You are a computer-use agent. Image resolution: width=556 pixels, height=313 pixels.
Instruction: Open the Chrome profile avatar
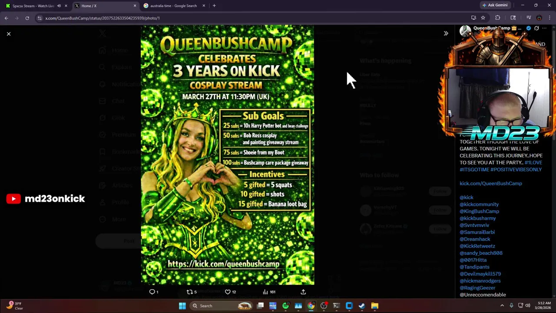pos(539,18)
